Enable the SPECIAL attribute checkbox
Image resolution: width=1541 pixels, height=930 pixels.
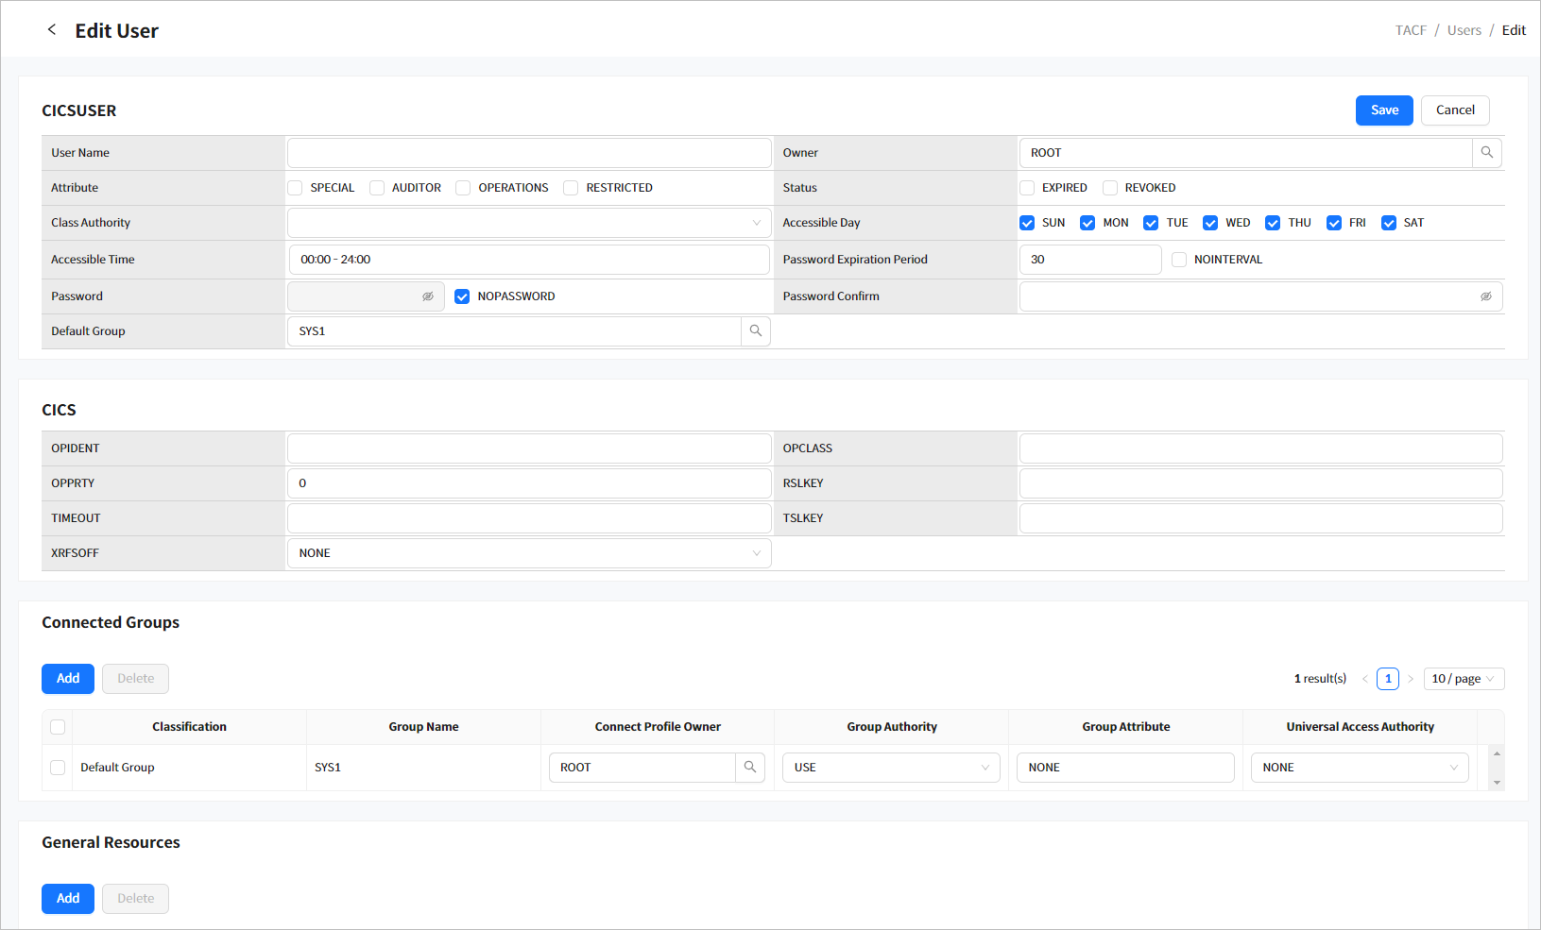coord(296,188)
